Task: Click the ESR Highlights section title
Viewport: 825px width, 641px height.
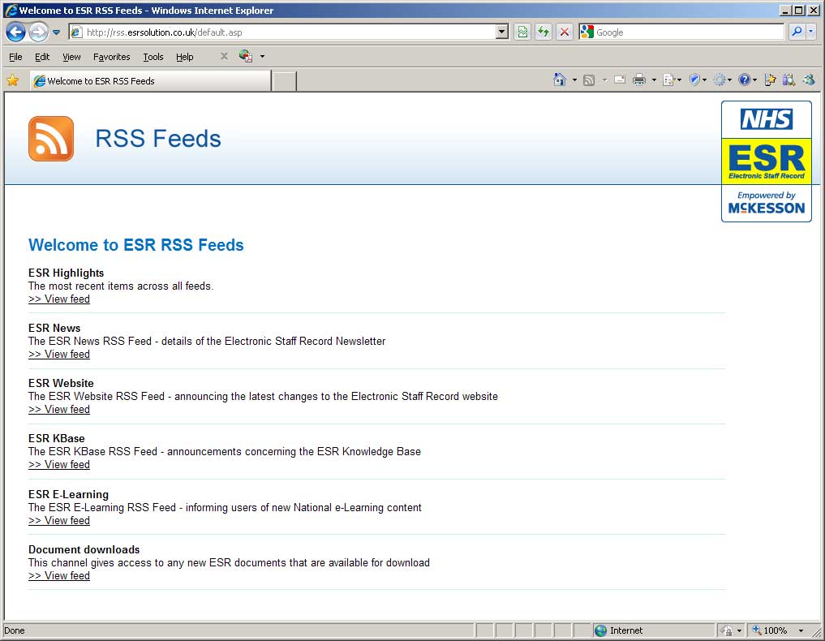Action: tap(67, 273)
